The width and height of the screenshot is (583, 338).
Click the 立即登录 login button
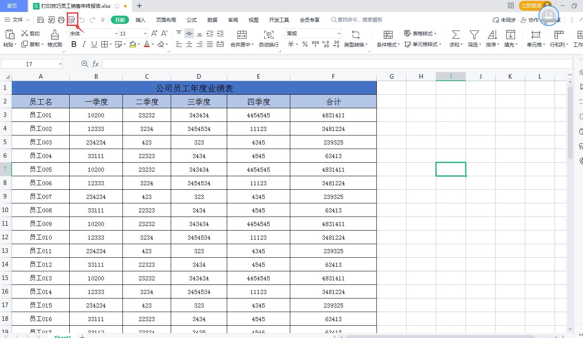coord(531,6)
